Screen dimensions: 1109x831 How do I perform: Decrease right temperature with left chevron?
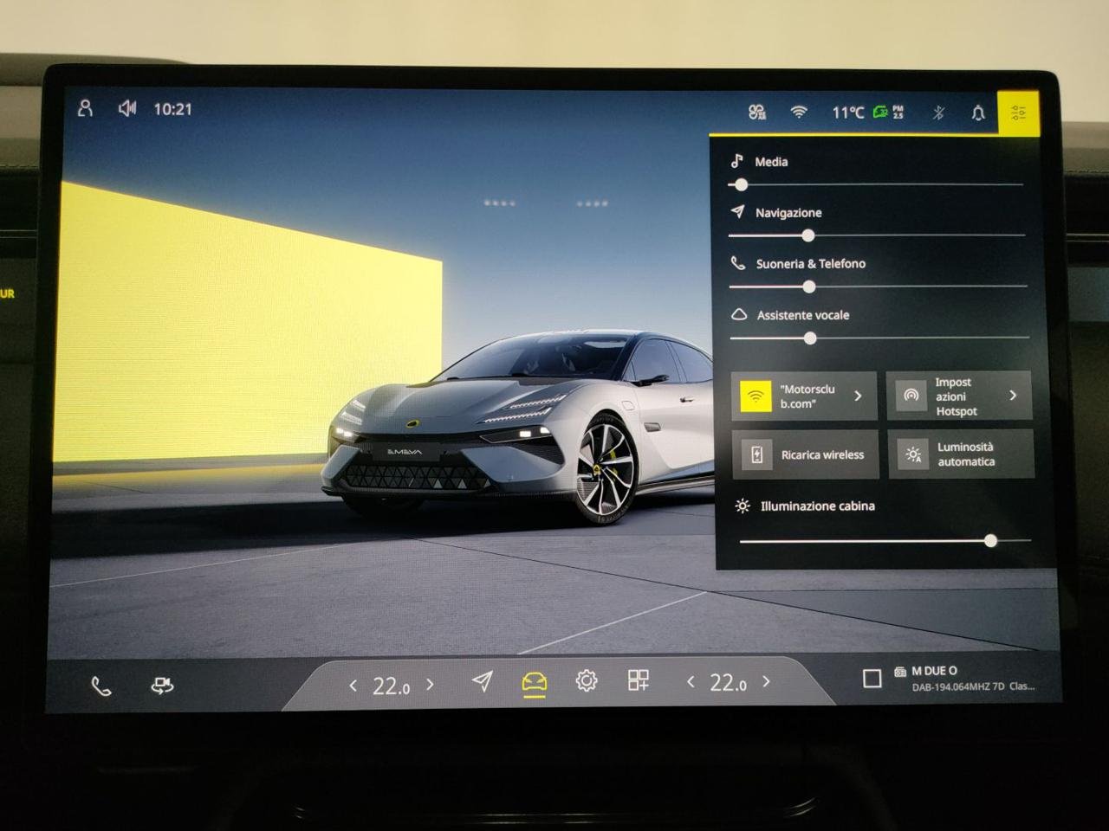691,682
